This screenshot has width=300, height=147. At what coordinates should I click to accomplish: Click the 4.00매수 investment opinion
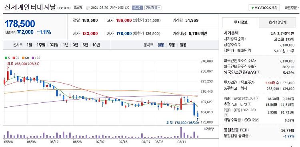[272, 83]
